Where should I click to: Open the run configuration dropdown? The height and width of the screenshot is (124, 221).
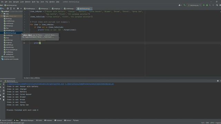194,5
